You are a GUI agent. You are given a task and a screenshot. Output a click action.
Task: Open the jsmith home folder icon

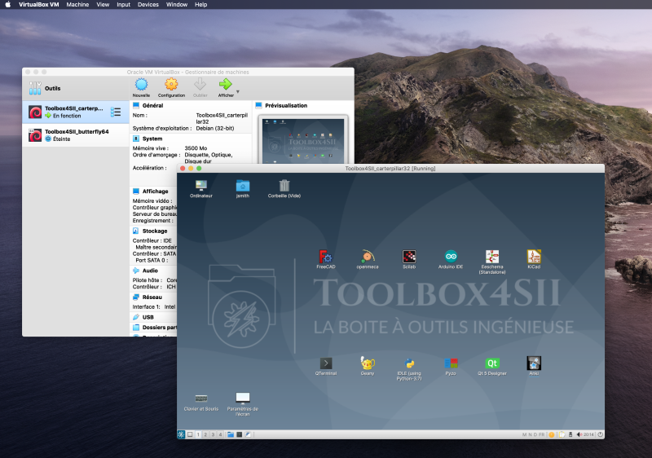pos(242,189)
